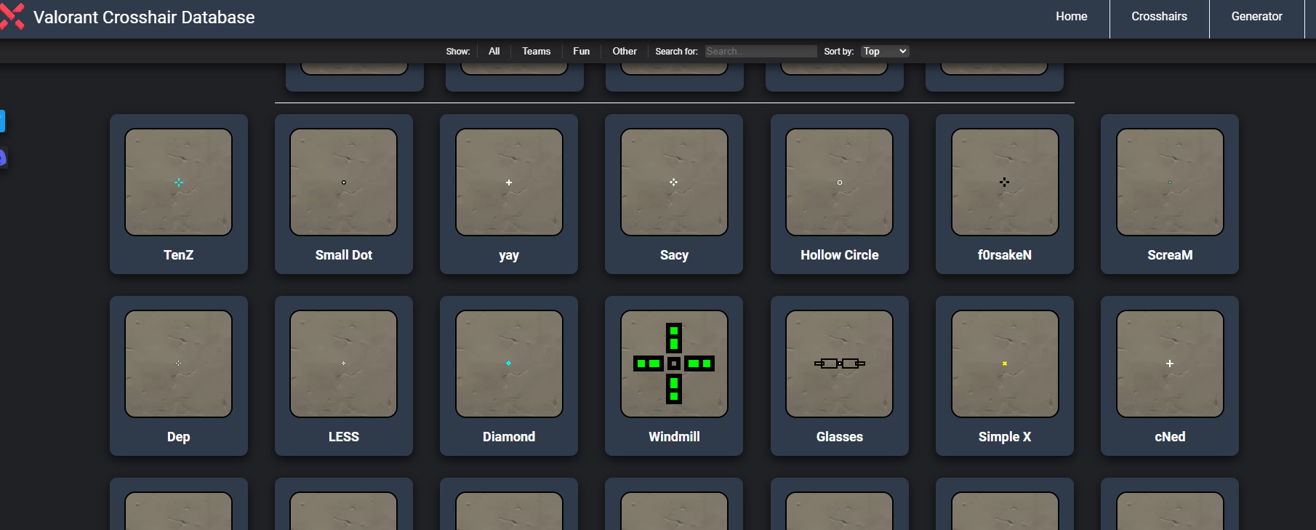Click the Glasses card label

[840, 437]
